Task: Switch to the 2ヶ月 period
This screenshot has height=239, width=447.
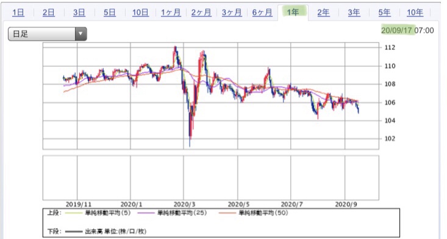Action: coord(201,13)
